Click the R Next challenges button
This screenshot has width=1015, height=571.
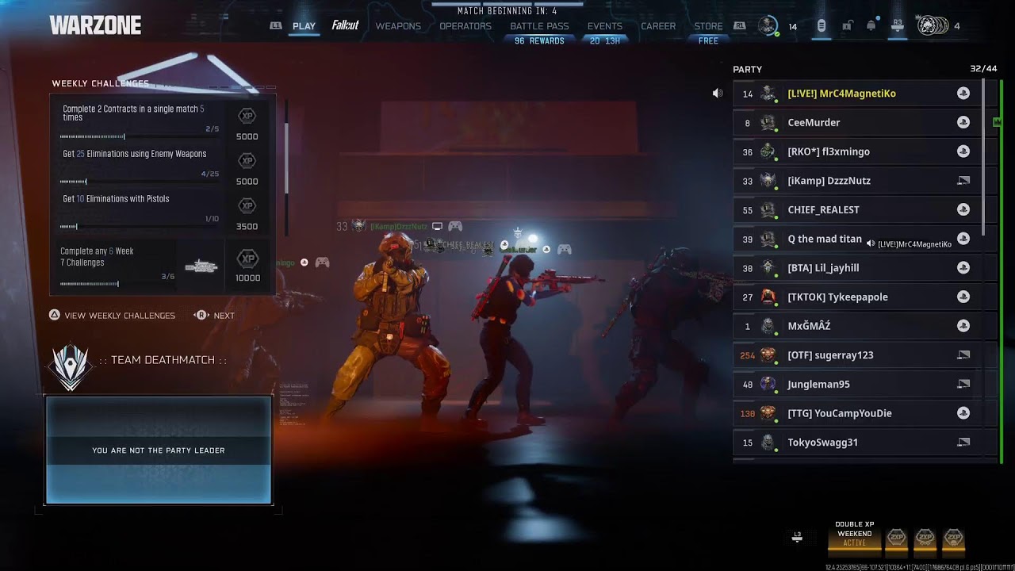coord(214,316)
